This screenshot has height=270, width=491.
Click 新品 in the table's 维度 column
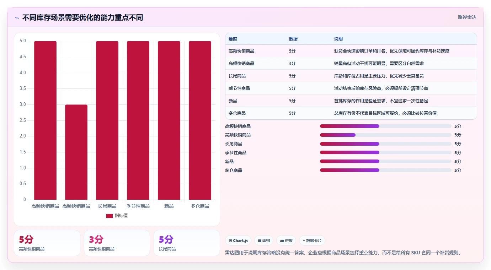(233, 101)
